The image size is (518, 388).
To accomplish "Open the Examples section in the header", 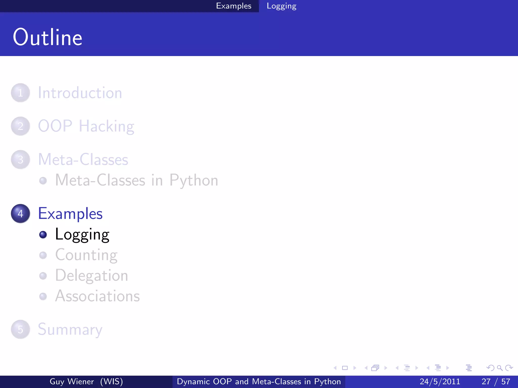I will click(234, 6).
